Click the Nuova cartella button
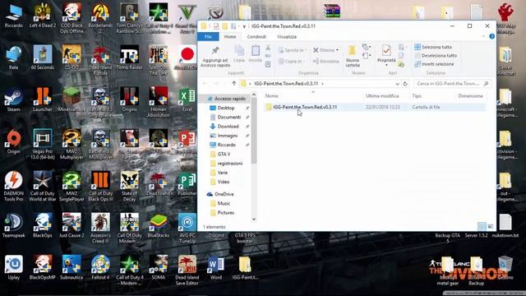The height and width of the screenshot is (296, 526). coord(353,57)
